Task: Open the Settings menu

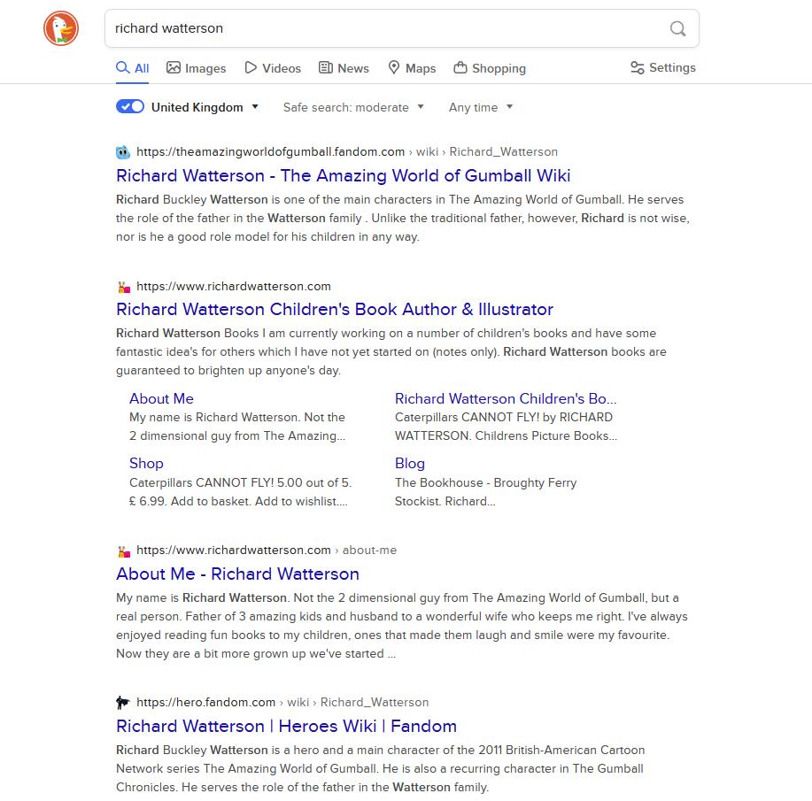Action: pyautogui.click(x=662, y=68)
